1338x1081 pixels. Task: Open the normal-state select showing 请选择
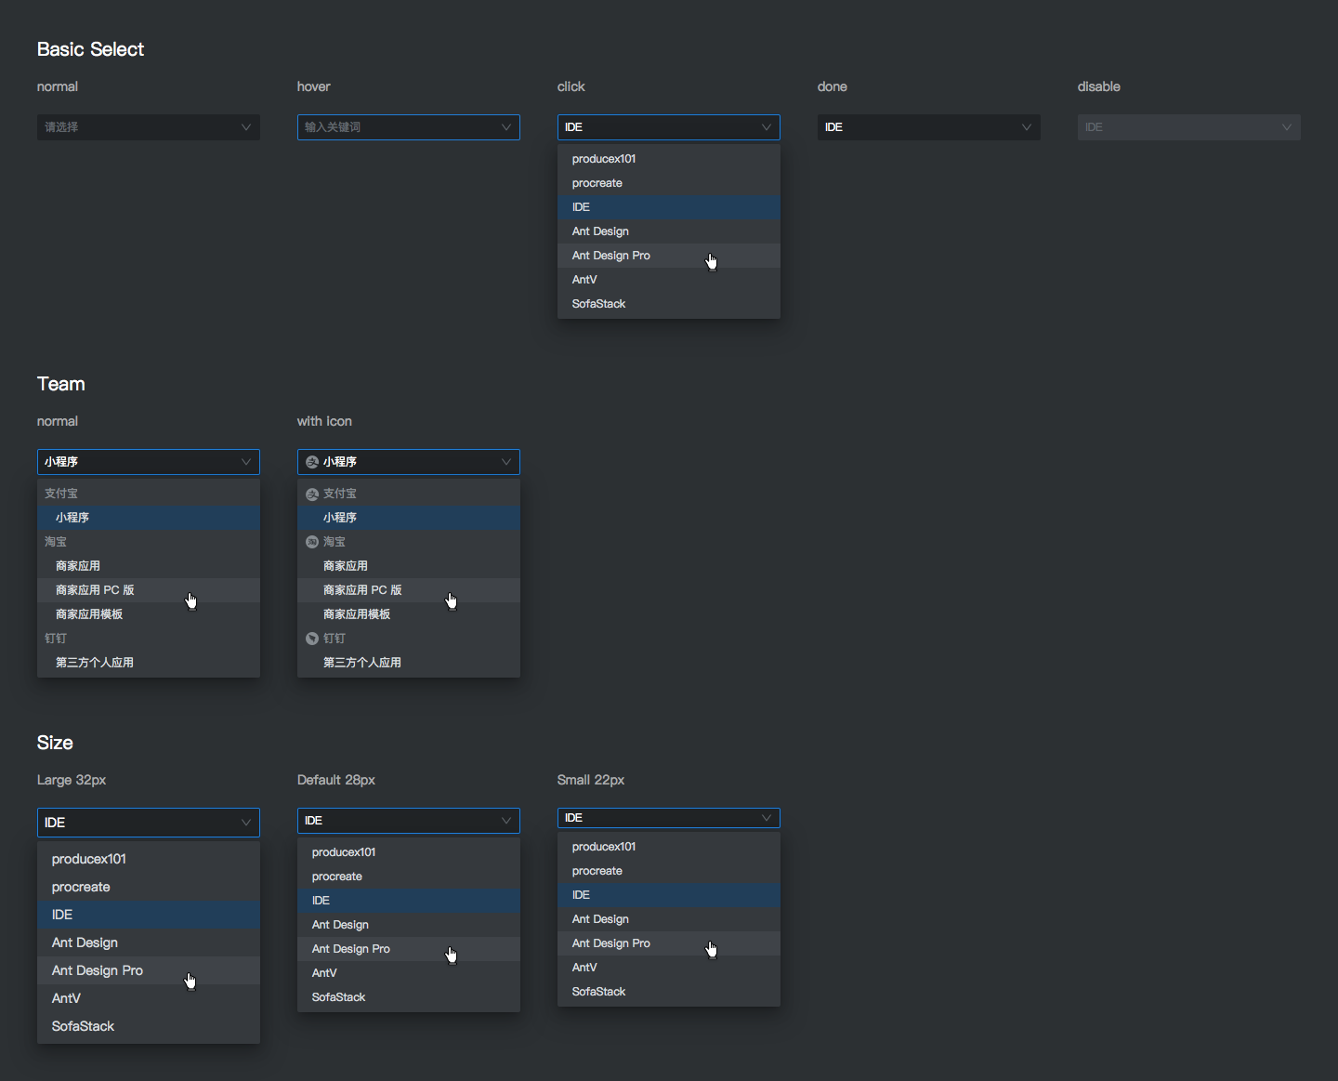point(149,127)
